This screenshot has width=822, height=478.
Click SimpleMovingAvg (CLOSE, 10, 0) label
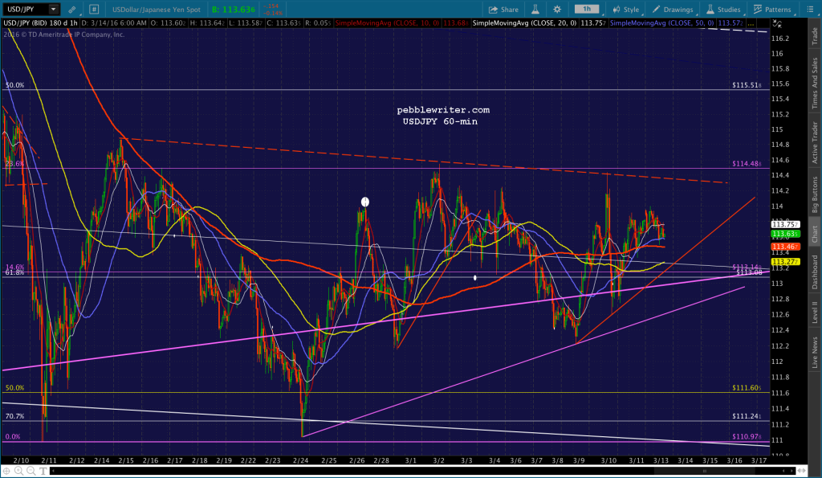388,23
